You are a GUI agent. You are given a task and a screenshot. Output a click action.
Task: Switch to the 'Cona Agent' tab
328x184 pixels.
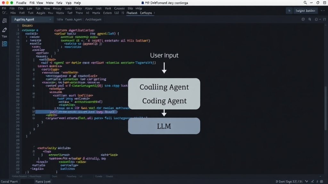tap(73, 19)
